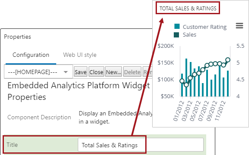Click the Title input field

[x=140, y=145]
